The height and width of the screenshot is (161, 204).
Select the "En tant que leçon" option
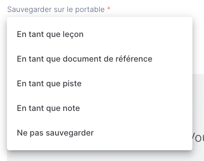(x=100, y=34)
